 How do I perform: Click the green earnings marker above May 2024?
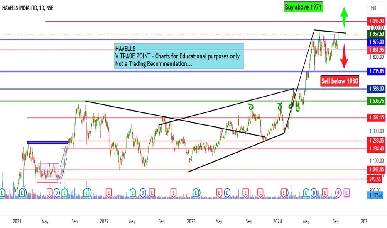point(306,192)
